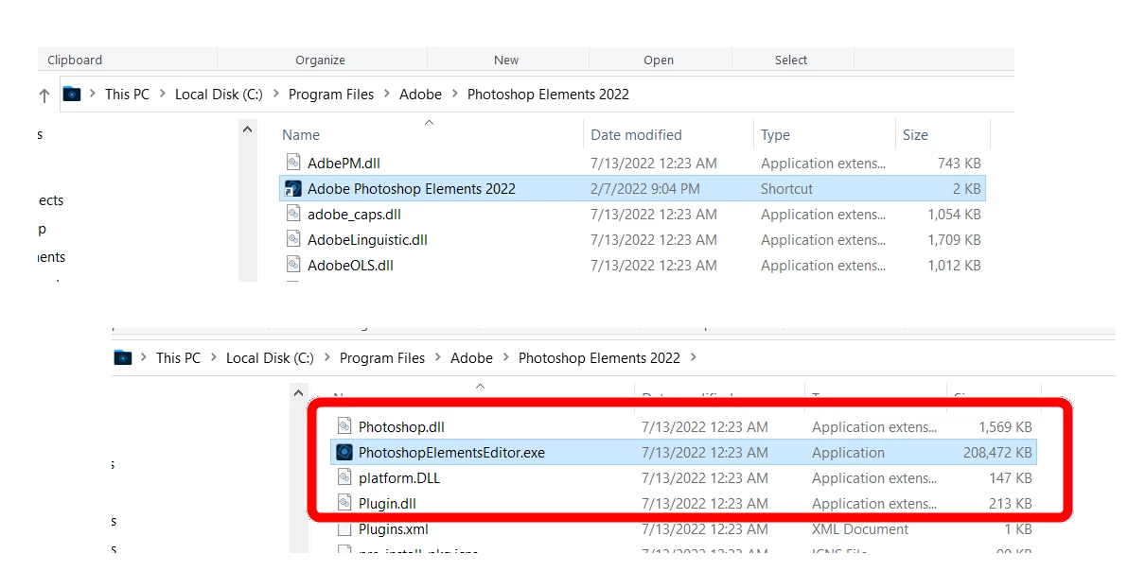Screen dimensions: 1128x588
Task: Expand chevron after This PC in lower window
Action: coord(214,357)
